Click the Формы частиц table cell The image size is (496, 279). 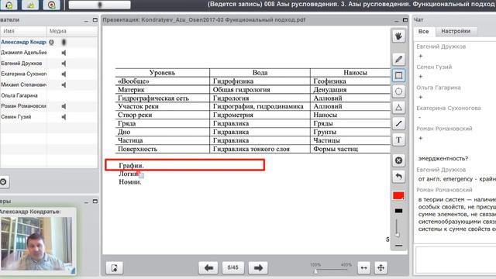(x=350, y=149)
